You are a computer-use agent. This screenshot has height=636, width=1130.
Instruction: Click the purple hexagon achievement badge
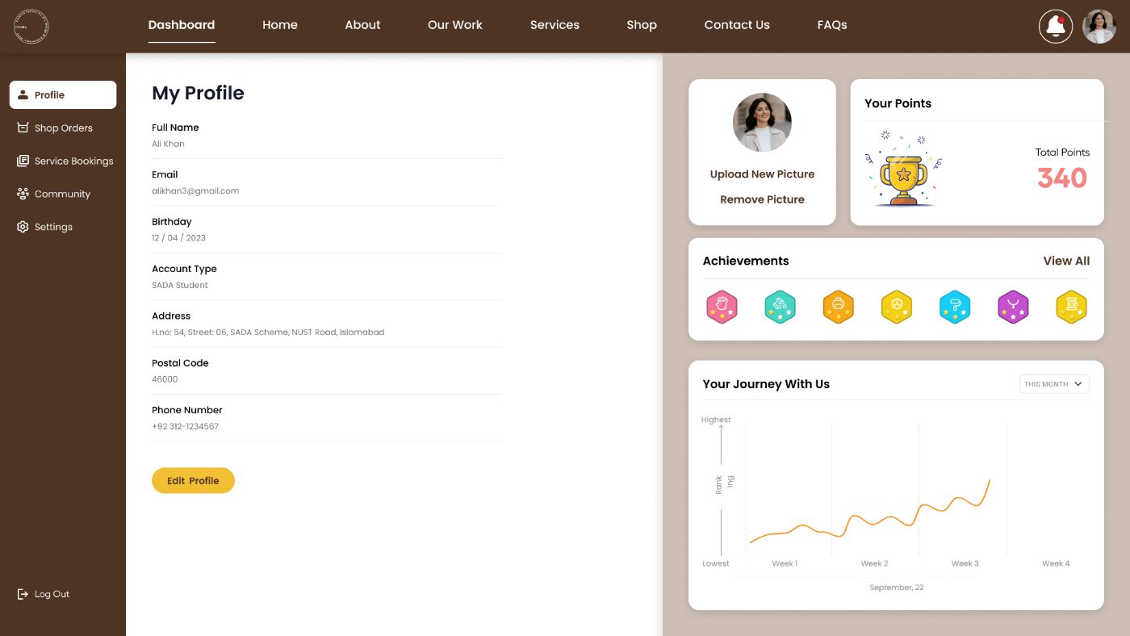[1013, 308]
